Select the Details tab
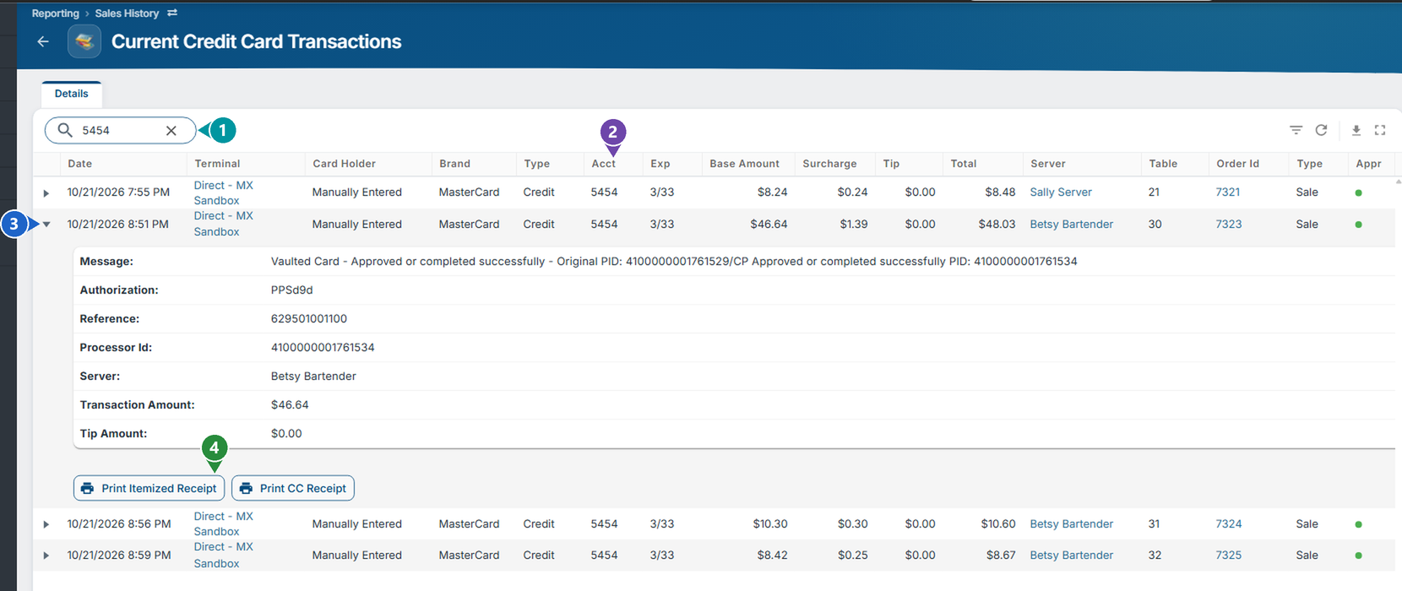The width and height of the screenshot is (1402, 591). point(72,94)
